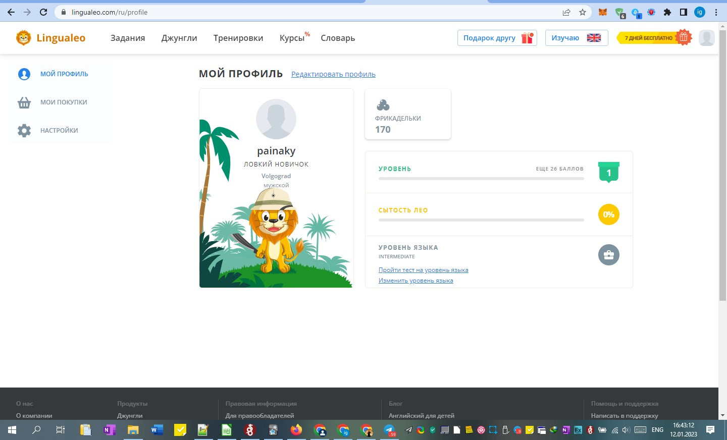The height and width of the screenshot is (440, 727).
Task: Open Словарь in the top navigation
Action: point(338,38)
